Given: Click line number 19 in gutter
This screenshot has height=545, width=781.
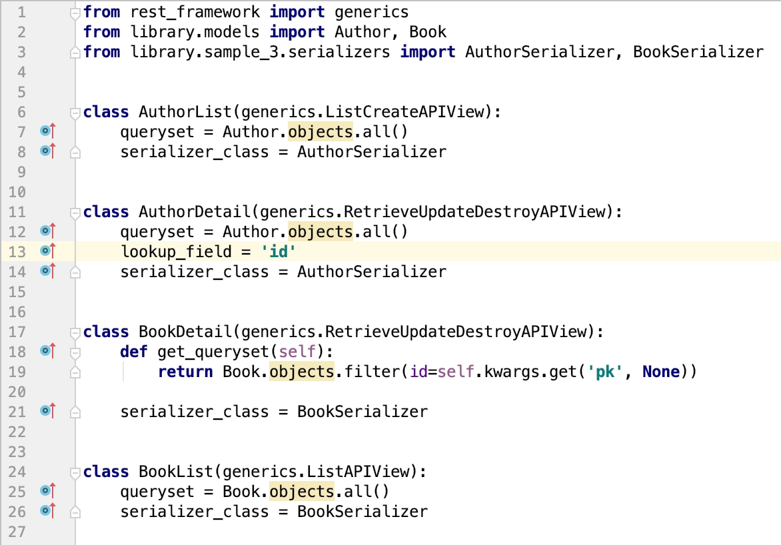Looking at the screenshot, I should 17,372.
